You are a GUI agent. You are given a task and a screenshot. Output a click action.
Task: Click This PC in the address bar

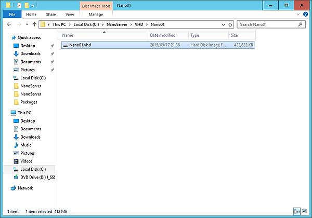coord(59,24)
